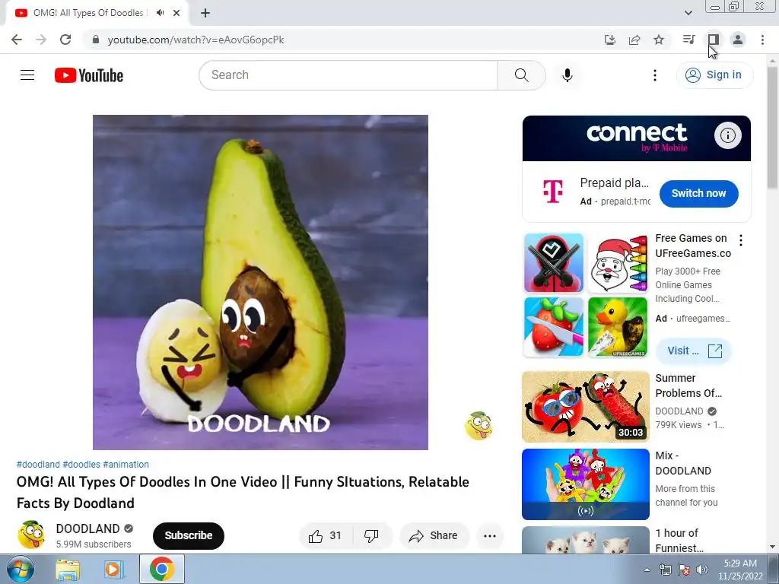Expand the tab search chevron
The height and width of the screenshot is (584, 779).
pos(688,13)
